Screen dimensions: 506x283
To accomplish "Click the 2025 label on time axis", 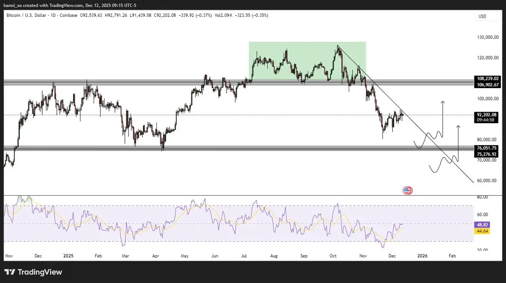I will [x=68, y=256].
